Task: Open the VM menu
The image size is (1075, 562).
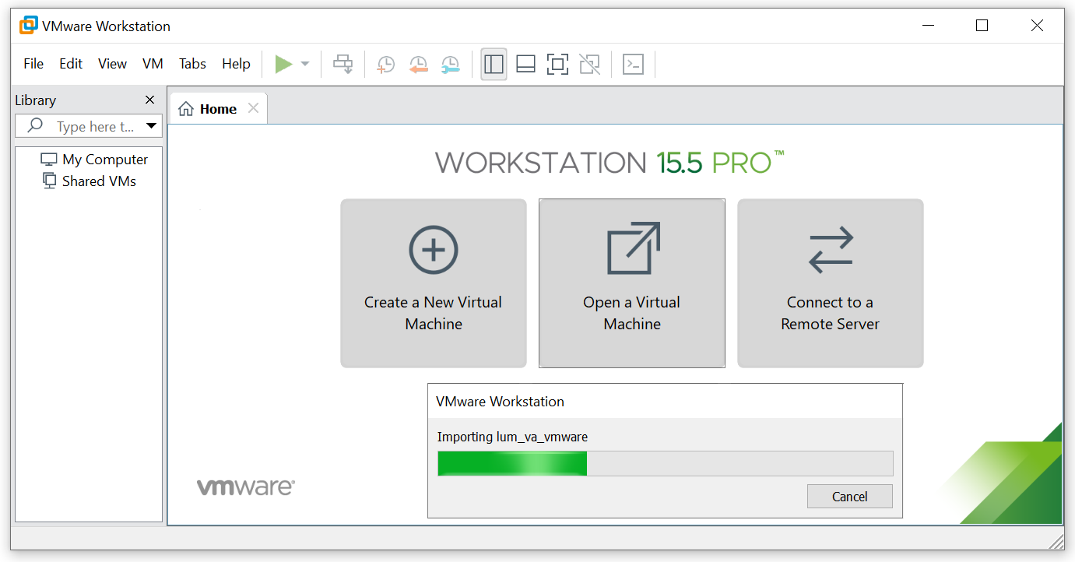Action: 153,63
